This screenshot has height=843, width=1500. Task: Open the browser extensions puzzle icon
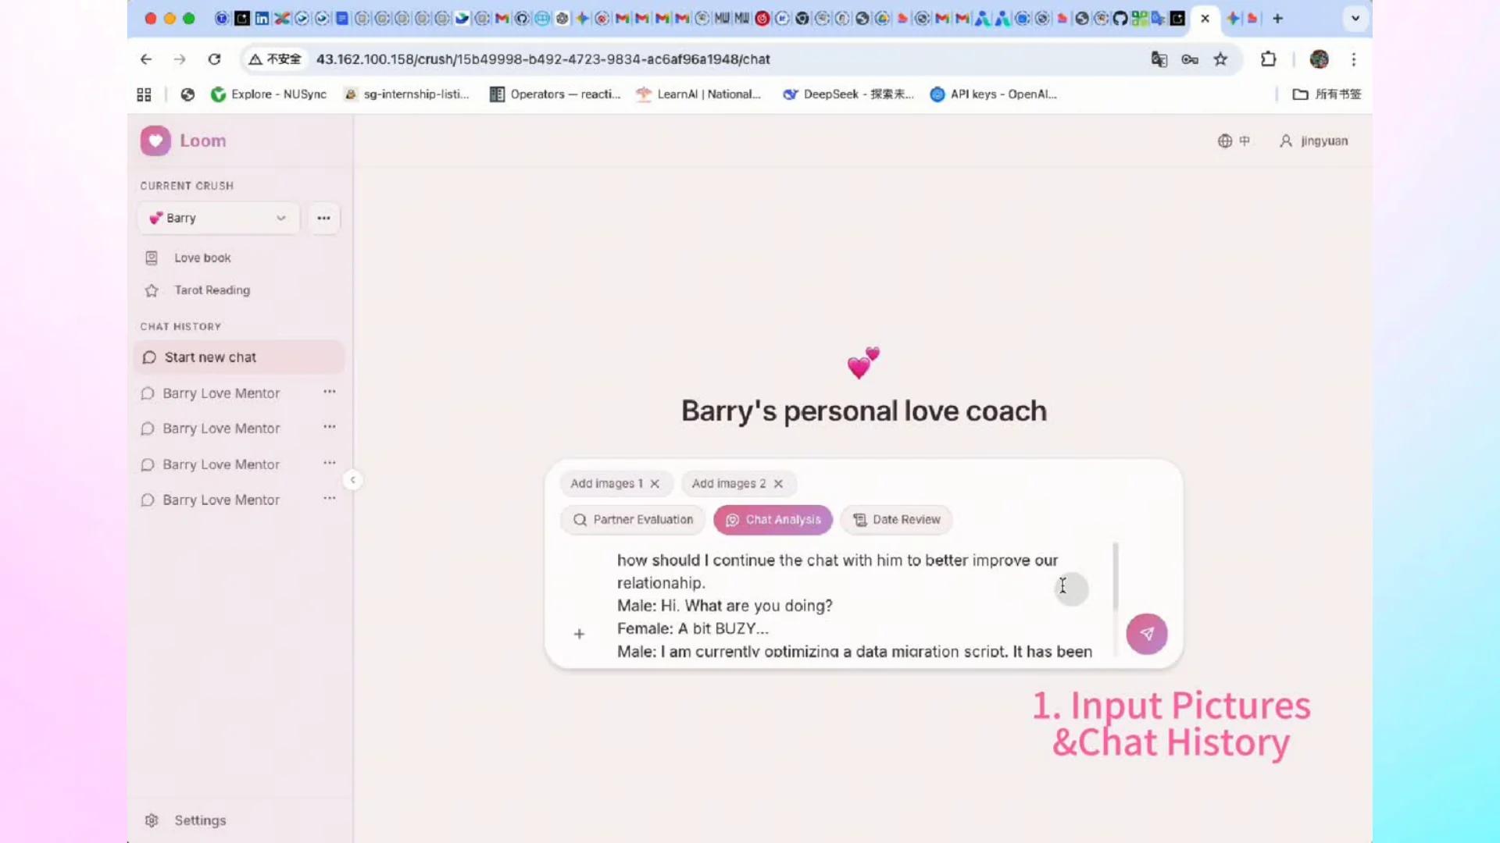[1268, 59]
